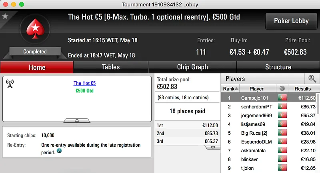Switch to the Tables tab
Screen dimensions: 320x173
[x=111, y=67]
